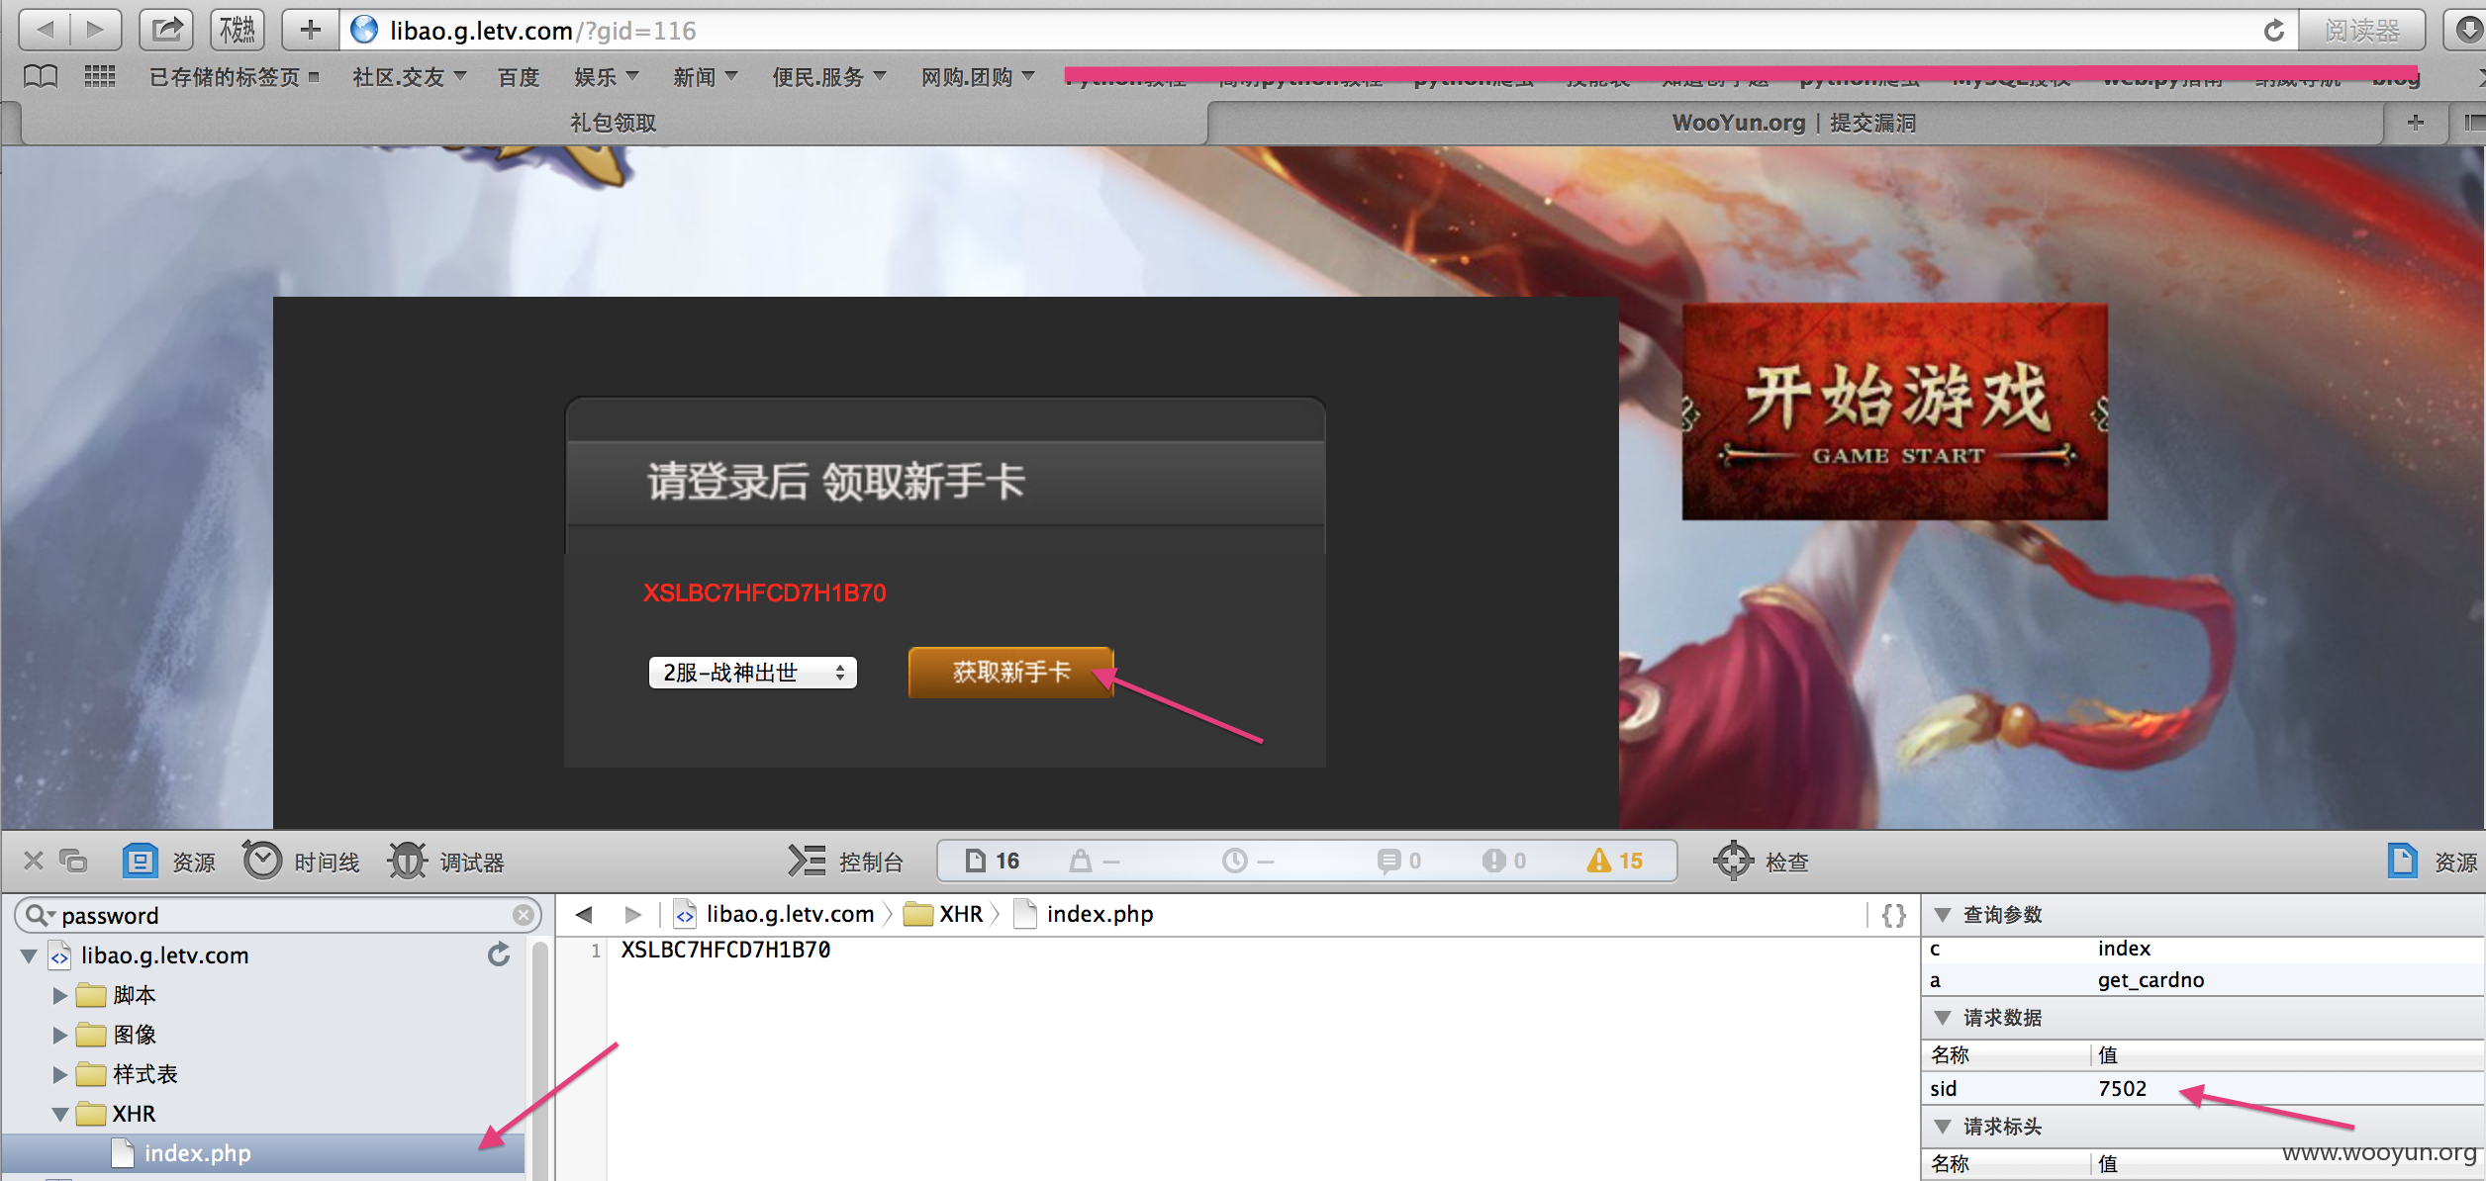Click load time clock indicator
This screenshot has height=1181, width=2486.
click(x=1247, y=861)
